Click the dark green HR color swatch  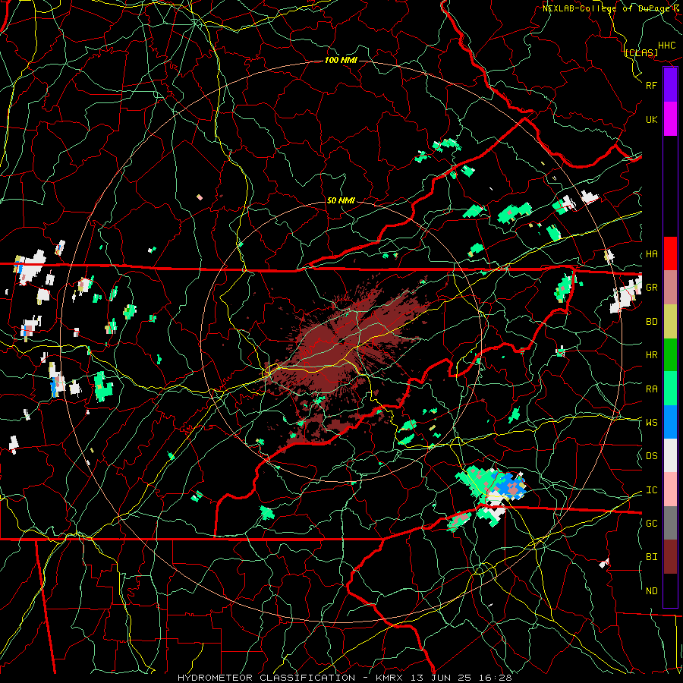[670, 355]
